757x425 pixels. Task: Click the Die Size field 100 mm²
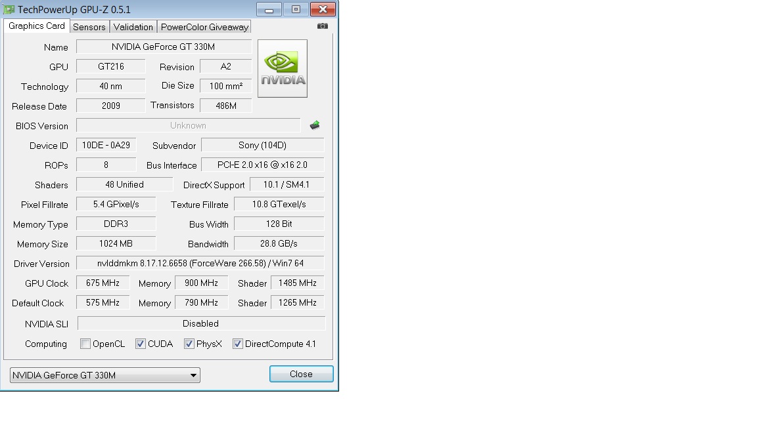pos(226,87)
